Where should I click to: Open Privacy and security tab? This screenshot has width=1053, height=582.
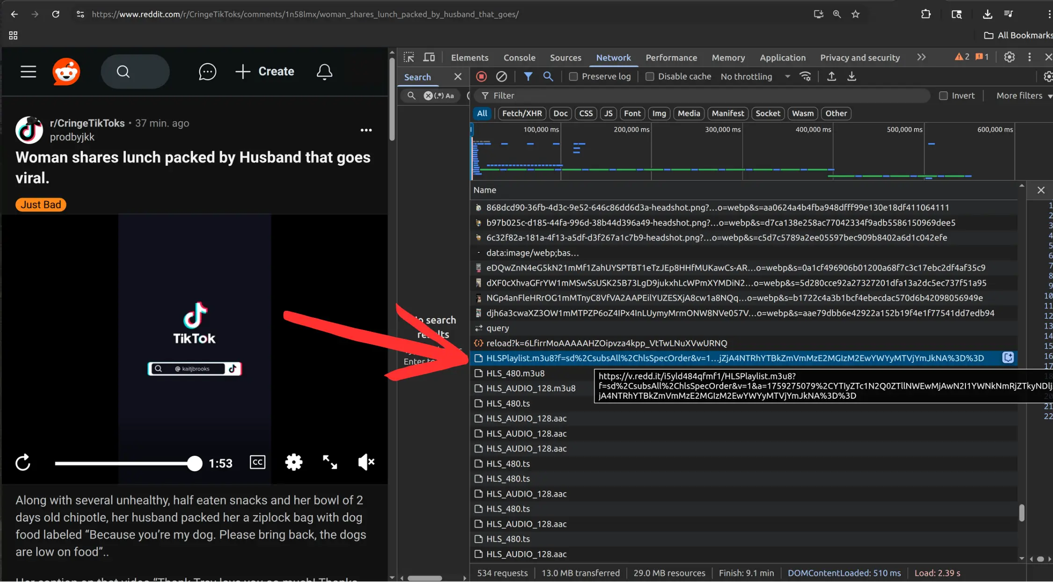860,57
